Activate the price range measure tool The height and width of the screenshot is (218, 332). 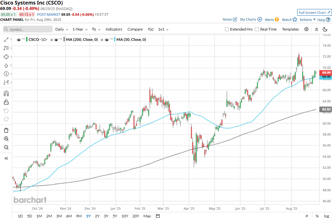coord(6,82)
